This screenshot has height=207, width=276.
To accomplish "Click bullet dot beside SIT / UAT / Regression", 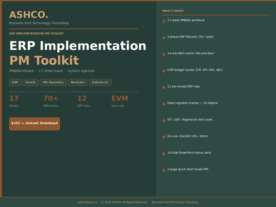I will coord(164,121).
